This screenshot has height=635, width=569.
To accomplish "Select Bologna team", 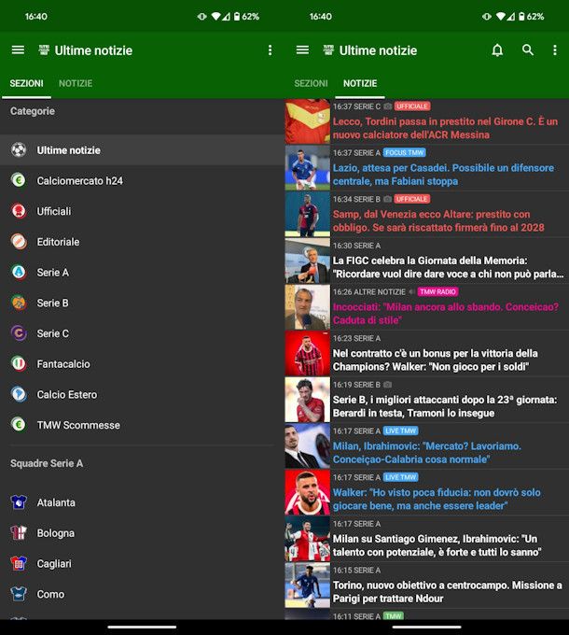I will 143,533.
